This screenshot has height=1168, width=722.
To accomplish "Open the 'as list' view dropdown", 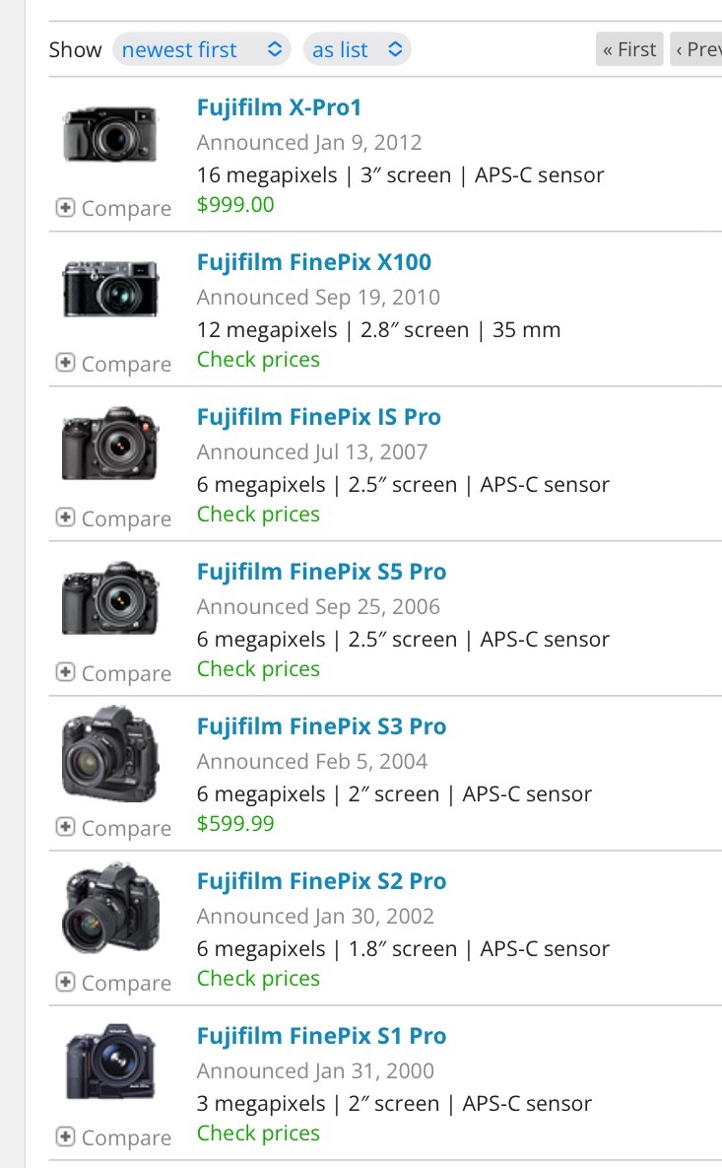I will point(357,49).
